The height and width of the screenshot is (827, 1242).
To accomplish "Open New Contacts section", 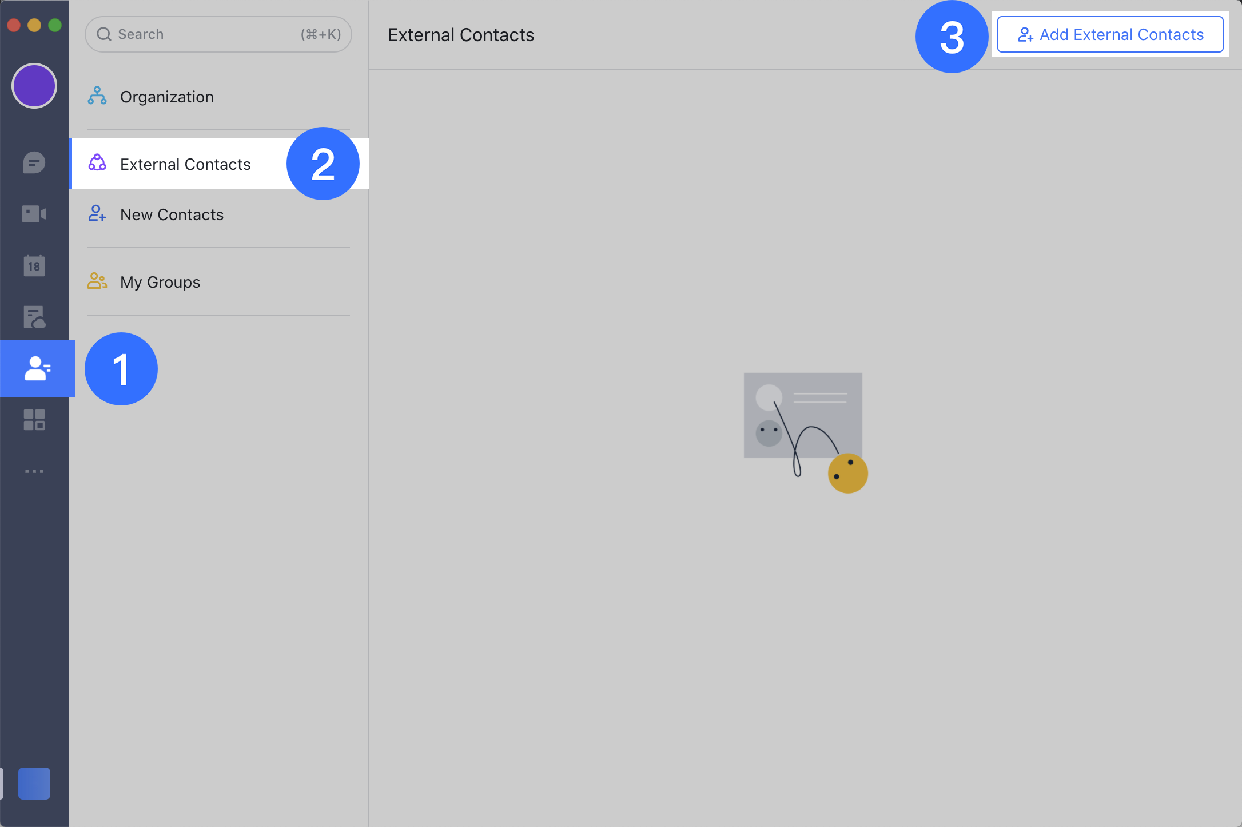I will pyautogui.click(x=172, y=215).
